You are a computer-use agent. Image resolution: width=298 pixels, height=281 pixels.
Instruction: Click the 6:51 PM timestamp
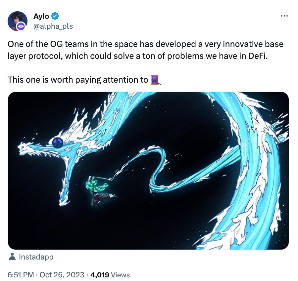pos(21,275)
